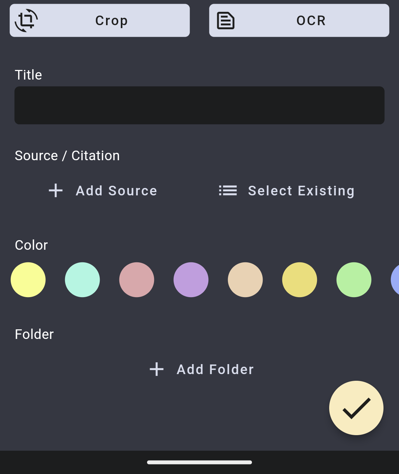Choose the mint teal color swatch
The image size is (399, 474).
[82, 280]
